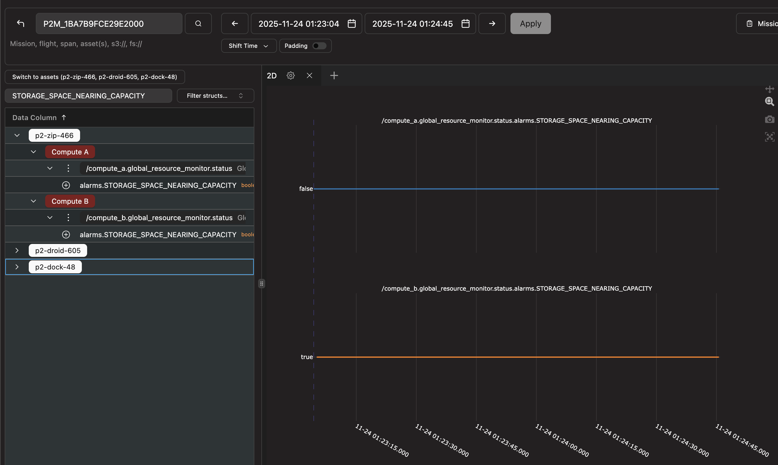Add a new panel tab with plus
The width and height of the screenshot is (778, 465).
[x=334, y=75]
